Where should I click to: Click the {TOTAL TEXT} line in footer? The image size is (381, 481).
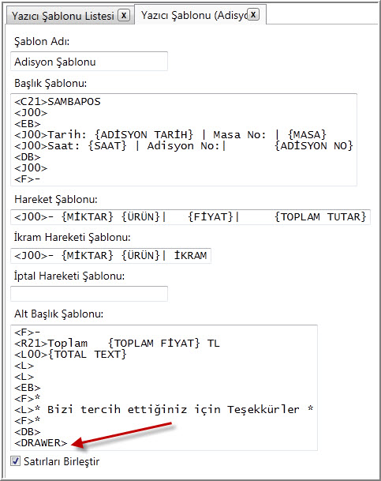coord(70,355)
